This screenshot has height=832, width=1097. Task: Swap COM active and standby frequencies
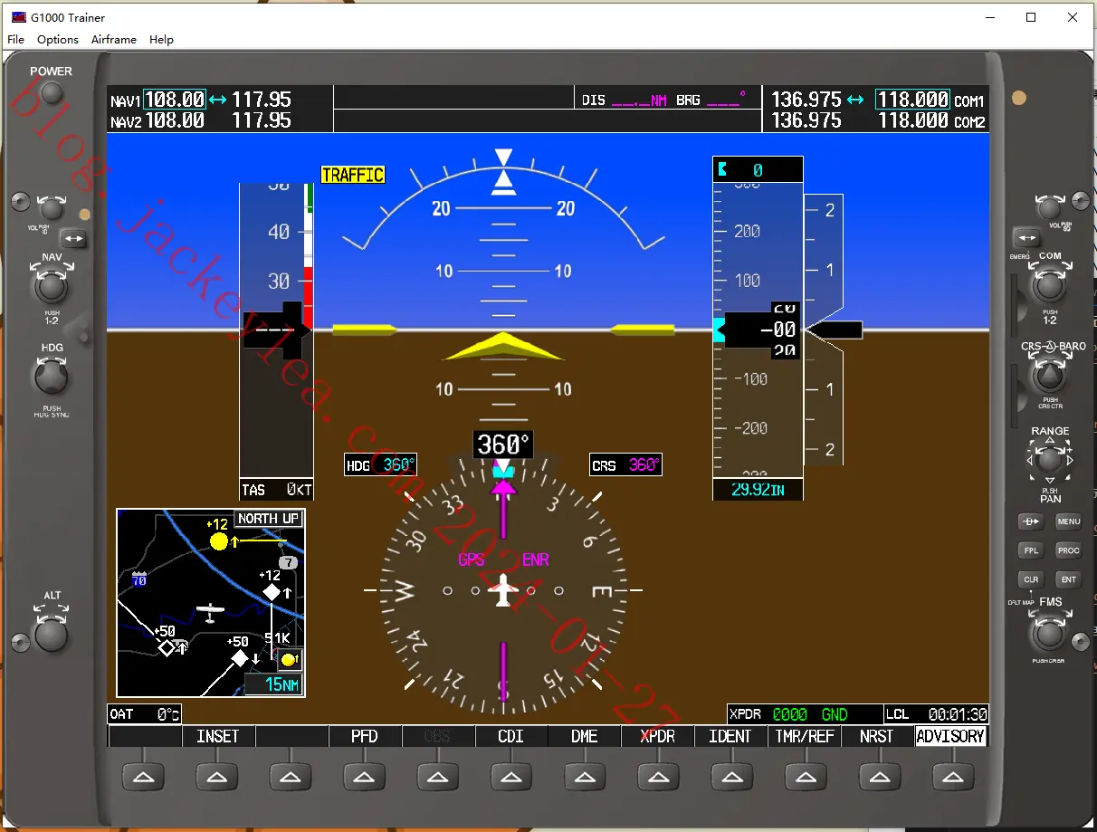(x=1026, y=239)
